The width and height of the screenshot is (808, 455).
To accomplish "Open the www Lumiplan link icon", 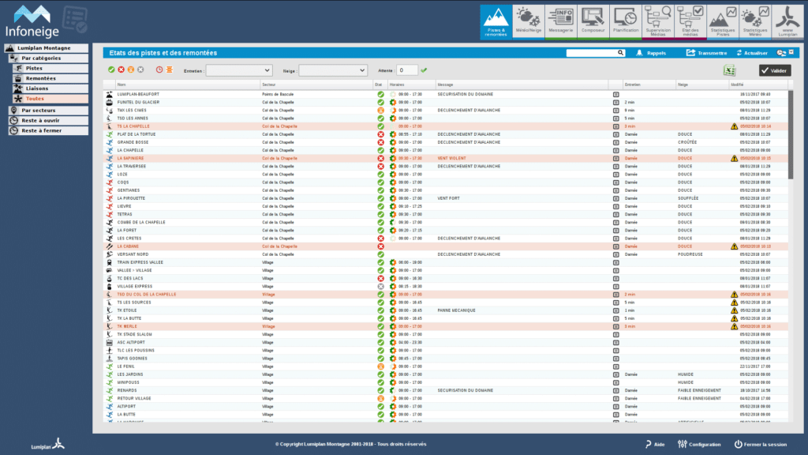I will pyautogui.click(x=787, y=21).
